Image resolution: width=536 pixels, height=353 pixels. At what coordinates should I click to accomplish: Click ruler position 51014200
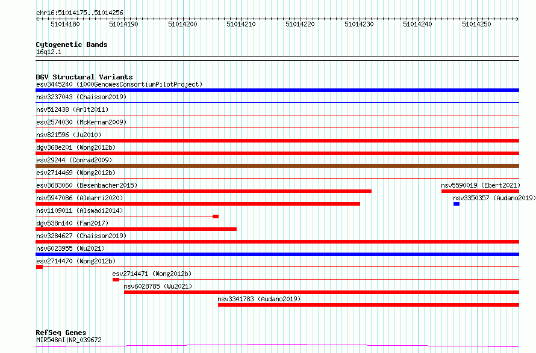[183, 24]
